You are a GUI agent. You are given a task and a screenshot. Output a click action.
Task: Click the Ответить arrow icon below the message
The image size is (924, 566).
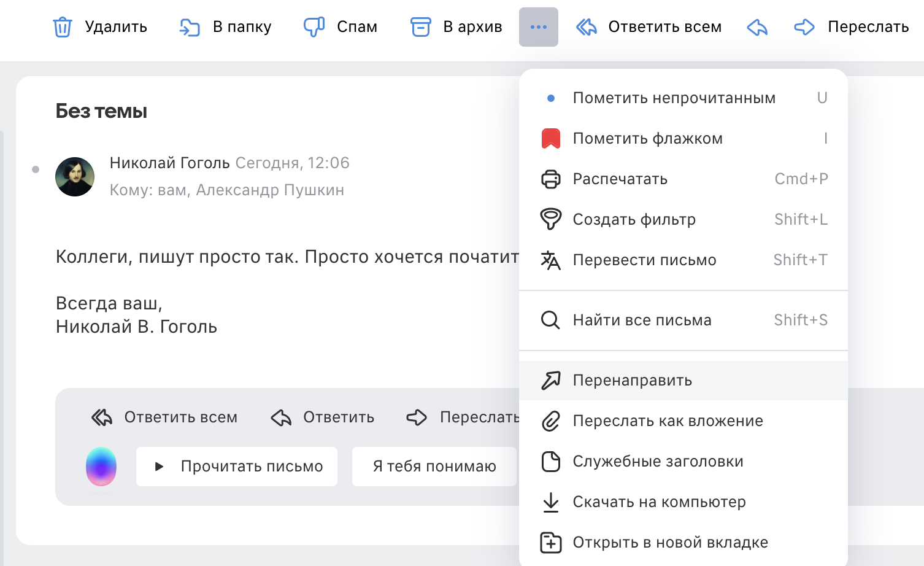point(281,417)
